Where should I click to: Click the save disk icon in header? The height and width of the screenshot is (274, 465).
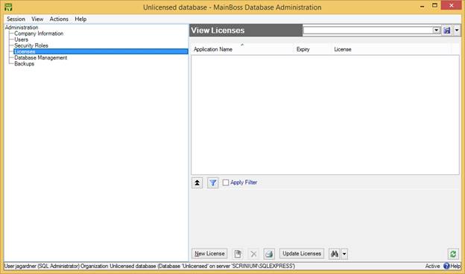pos(447,31)
